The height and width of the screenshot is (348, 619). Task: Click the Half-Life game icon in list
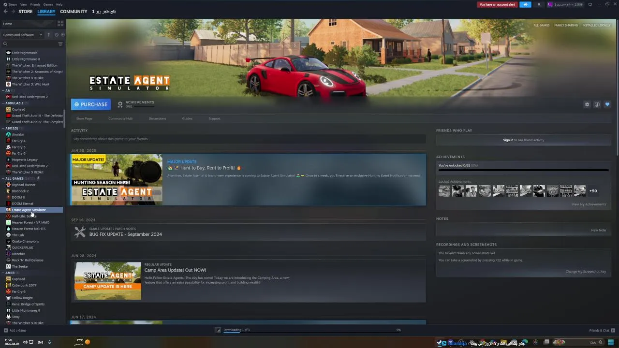8,216
